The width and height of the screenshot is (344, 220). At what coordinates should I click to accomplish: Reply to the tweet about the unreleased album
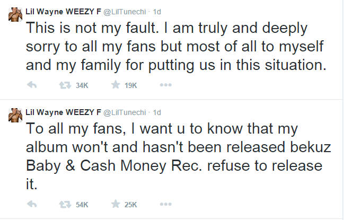coord(31,204)
